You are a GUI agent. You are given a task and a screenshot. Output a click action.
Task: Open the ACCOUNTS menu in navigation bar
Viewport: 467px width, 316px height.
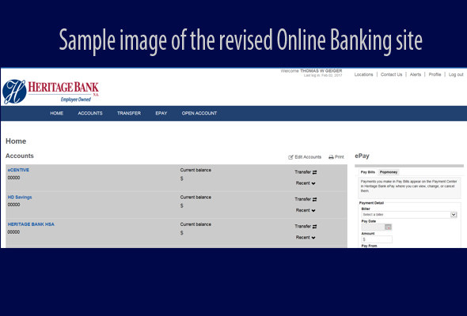coord(90,113)
